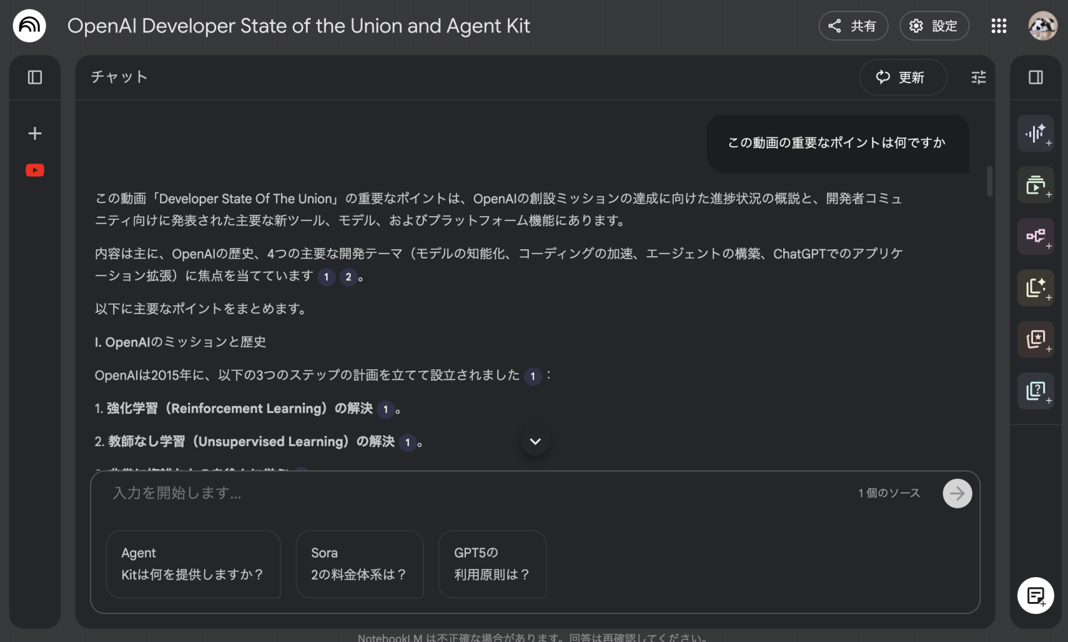Click the YouTube source icon

[35, 170]
